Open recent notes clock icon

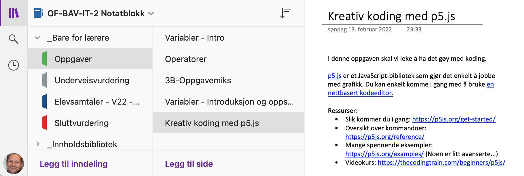pos(14,65)
